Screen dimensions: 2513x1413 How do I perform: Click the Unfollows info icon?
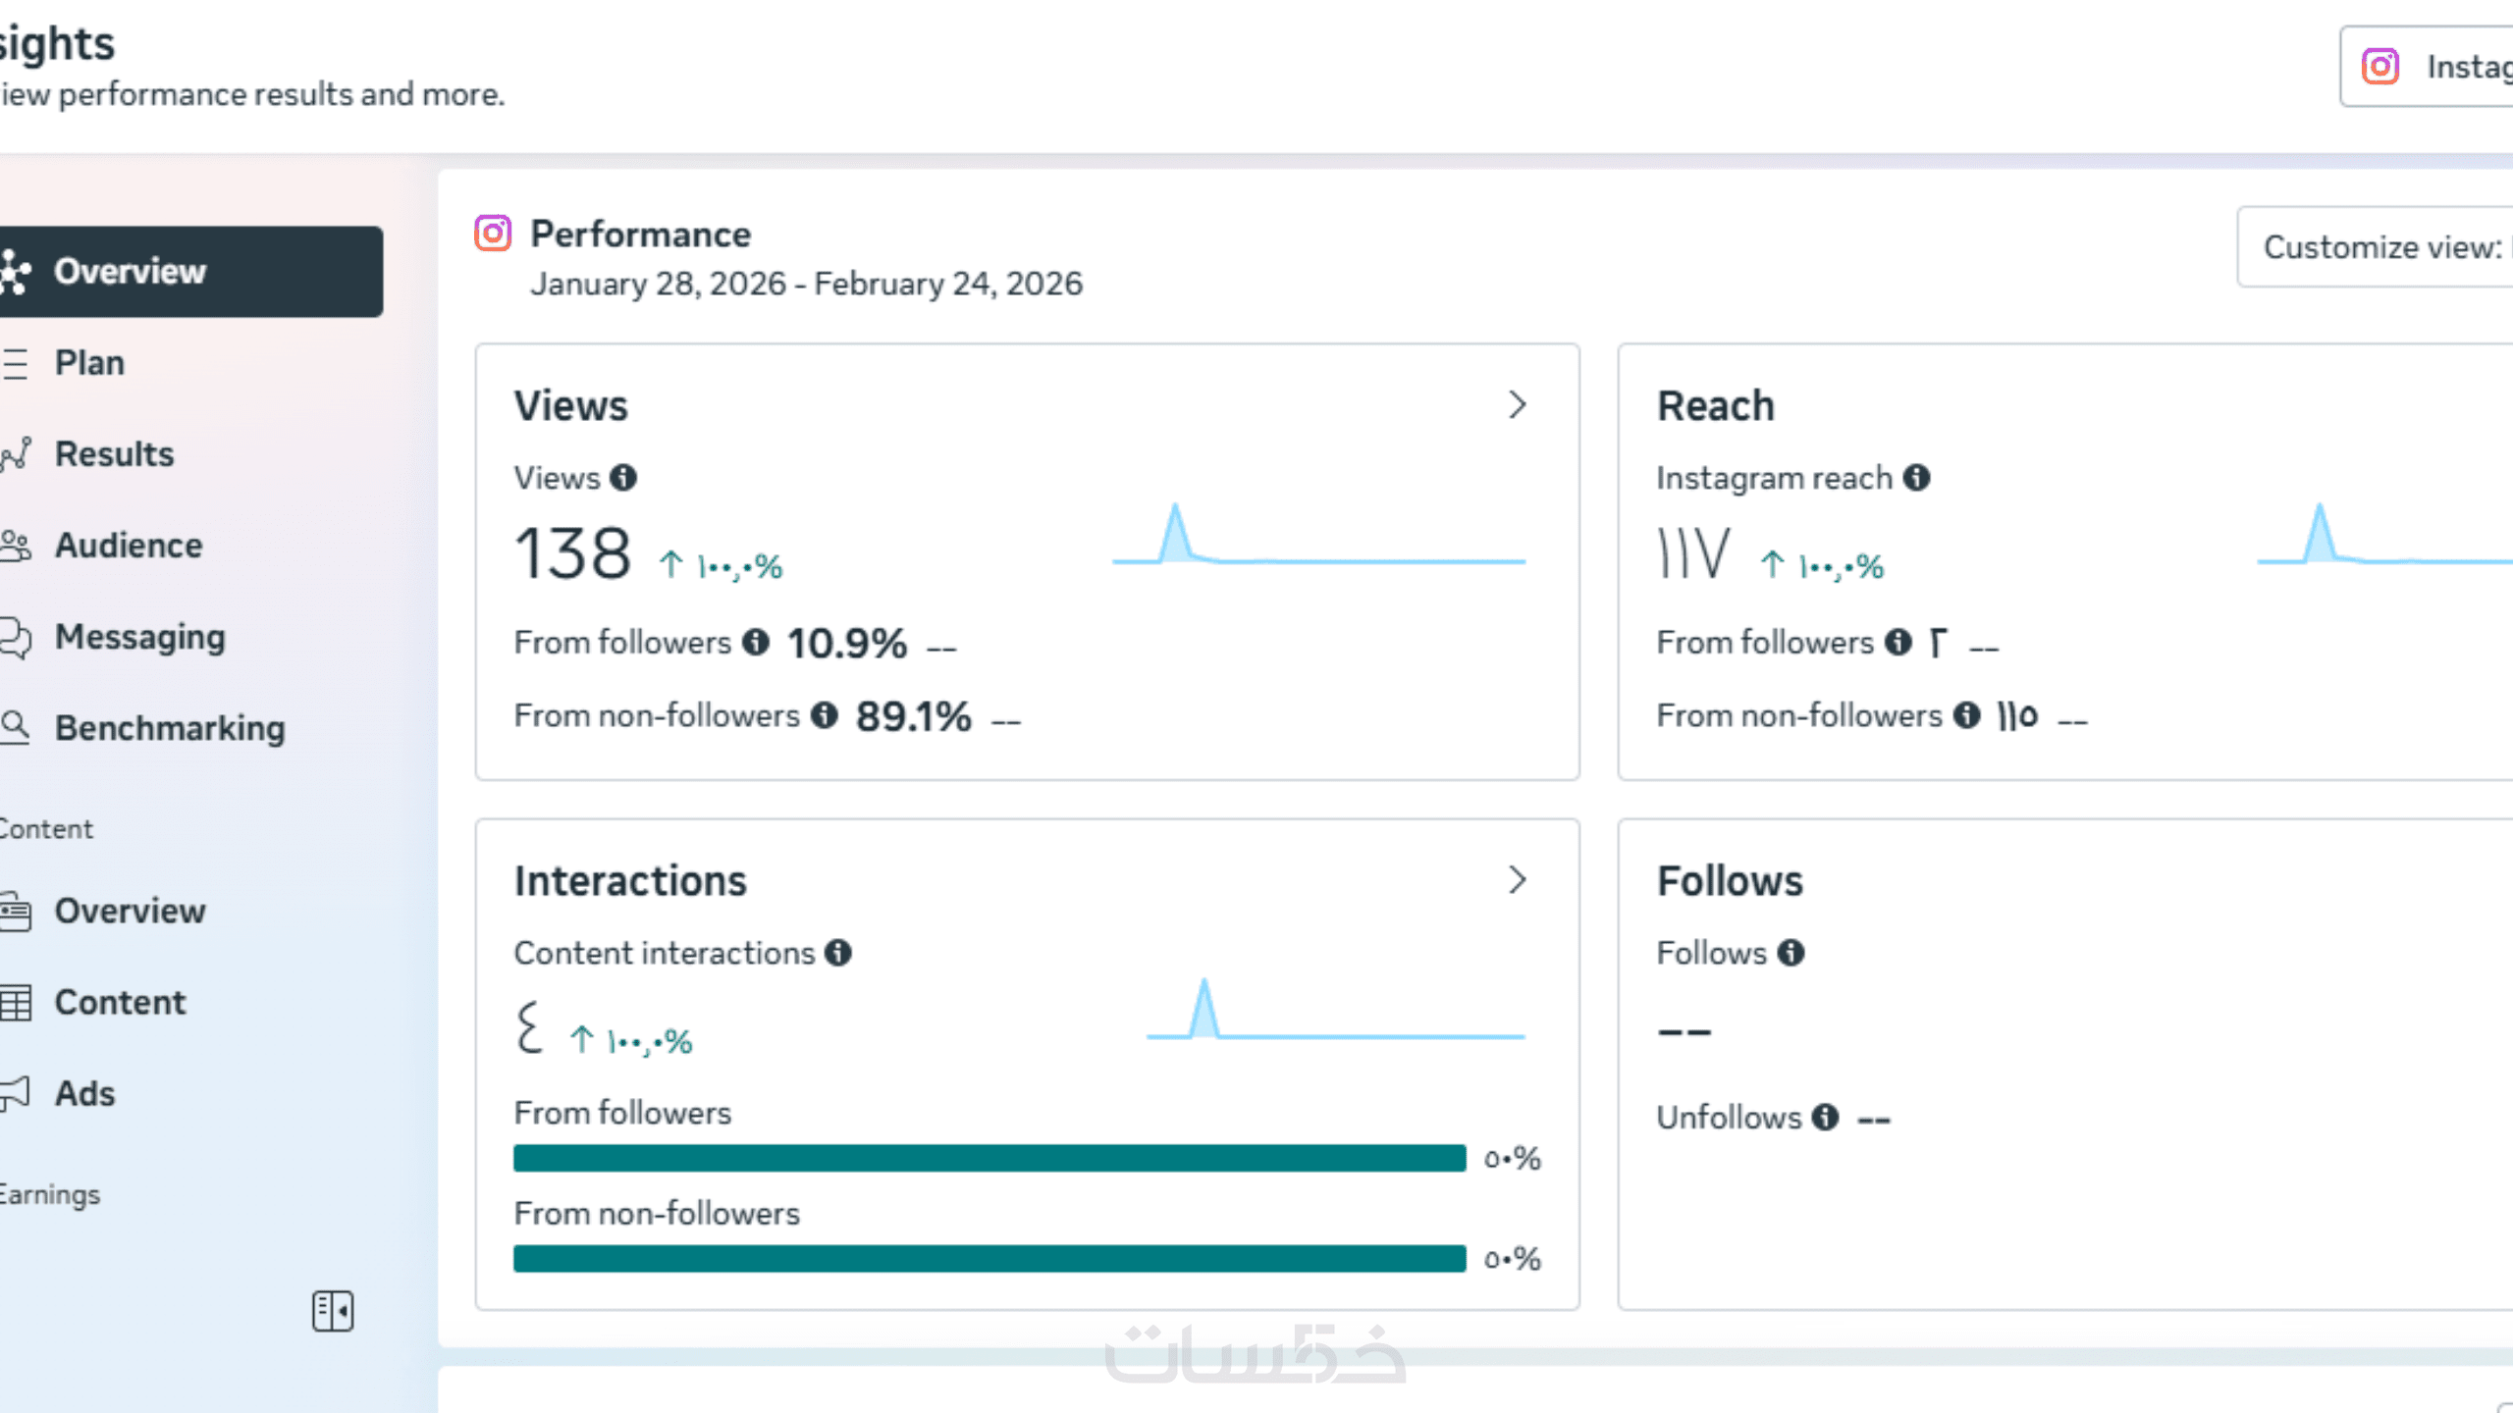click(1825, 1117)
